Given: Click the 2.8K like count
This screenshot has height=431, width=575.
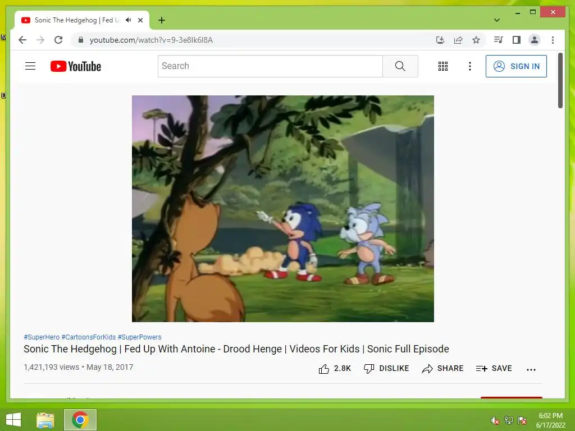Looking at the screenshot, I should (342, 368).
